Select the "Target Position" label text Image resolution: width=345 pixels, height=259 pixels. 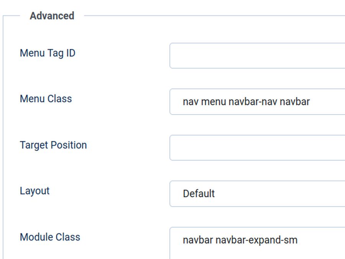pyautogui.click(x=53, y=145)
